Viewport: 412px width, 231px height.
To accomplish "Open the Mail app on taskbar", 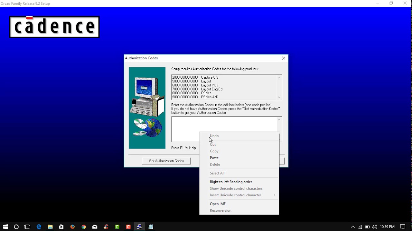I will [x=95, y=227].
